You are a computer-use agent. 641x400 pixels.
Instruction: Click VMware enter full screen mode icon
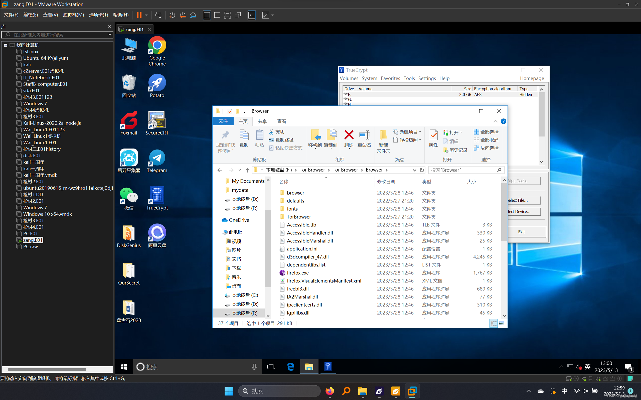pyautogui.click(x=227, y=15)
